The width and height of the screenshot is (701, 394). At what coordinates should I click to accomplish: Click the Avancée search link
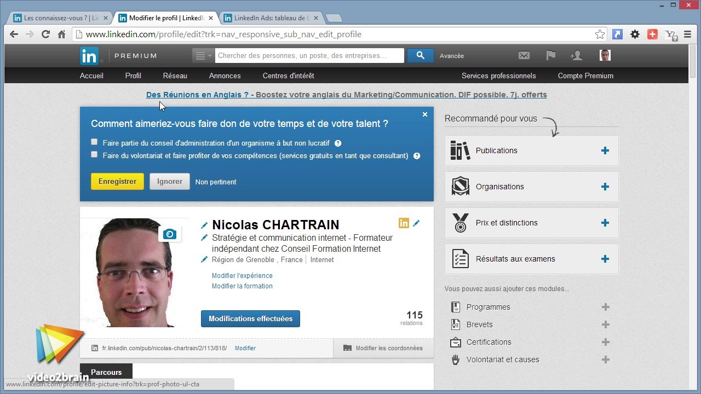click(452, 56)
